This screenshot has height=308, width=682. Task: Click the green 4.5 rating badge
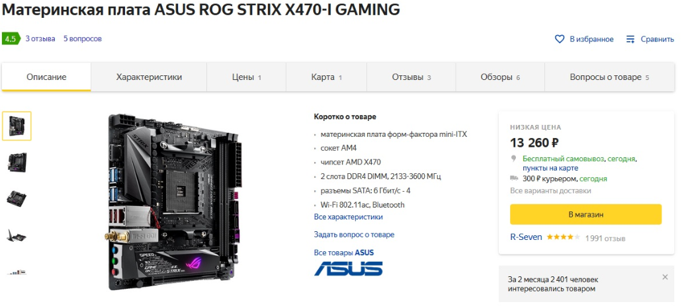(11, 38)
